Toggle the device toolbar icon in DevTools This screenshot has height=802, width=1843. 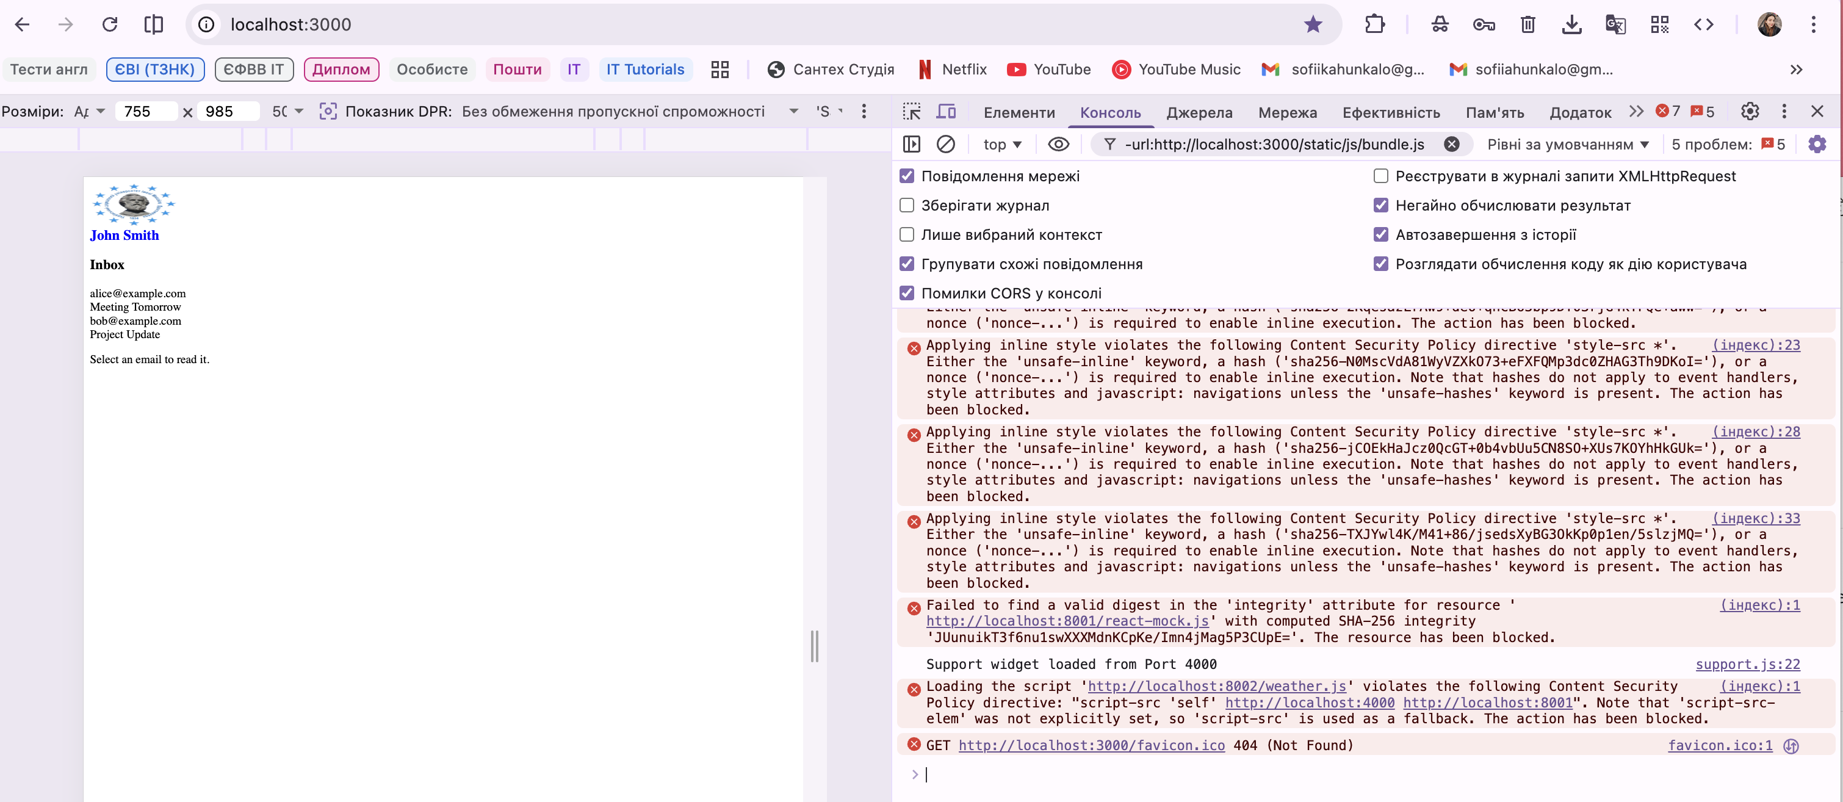946,112
